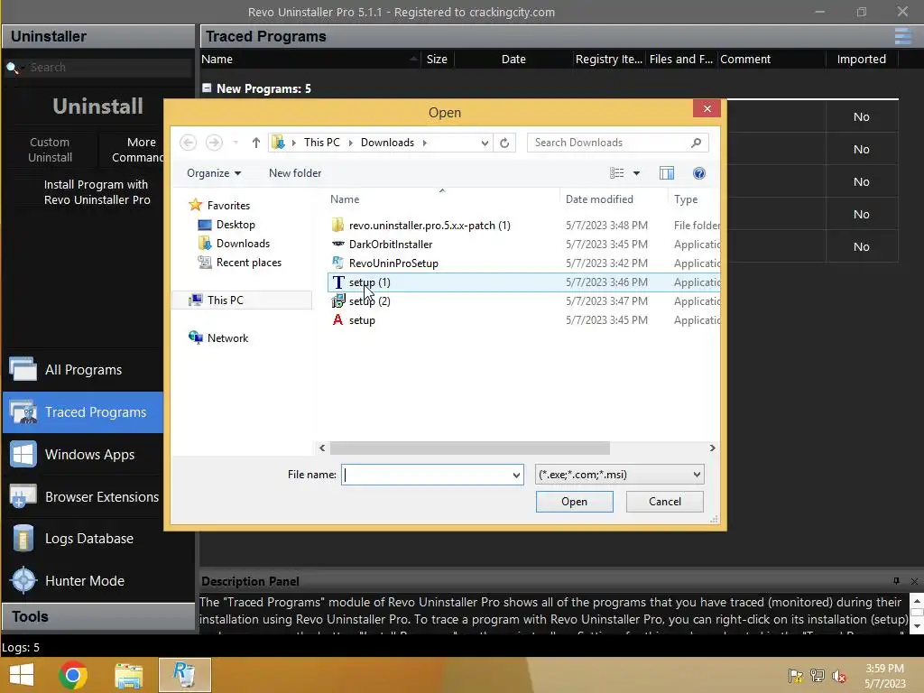Collapse the New Programs group
The image size is (924, 693).
click(x=207, y=88)
